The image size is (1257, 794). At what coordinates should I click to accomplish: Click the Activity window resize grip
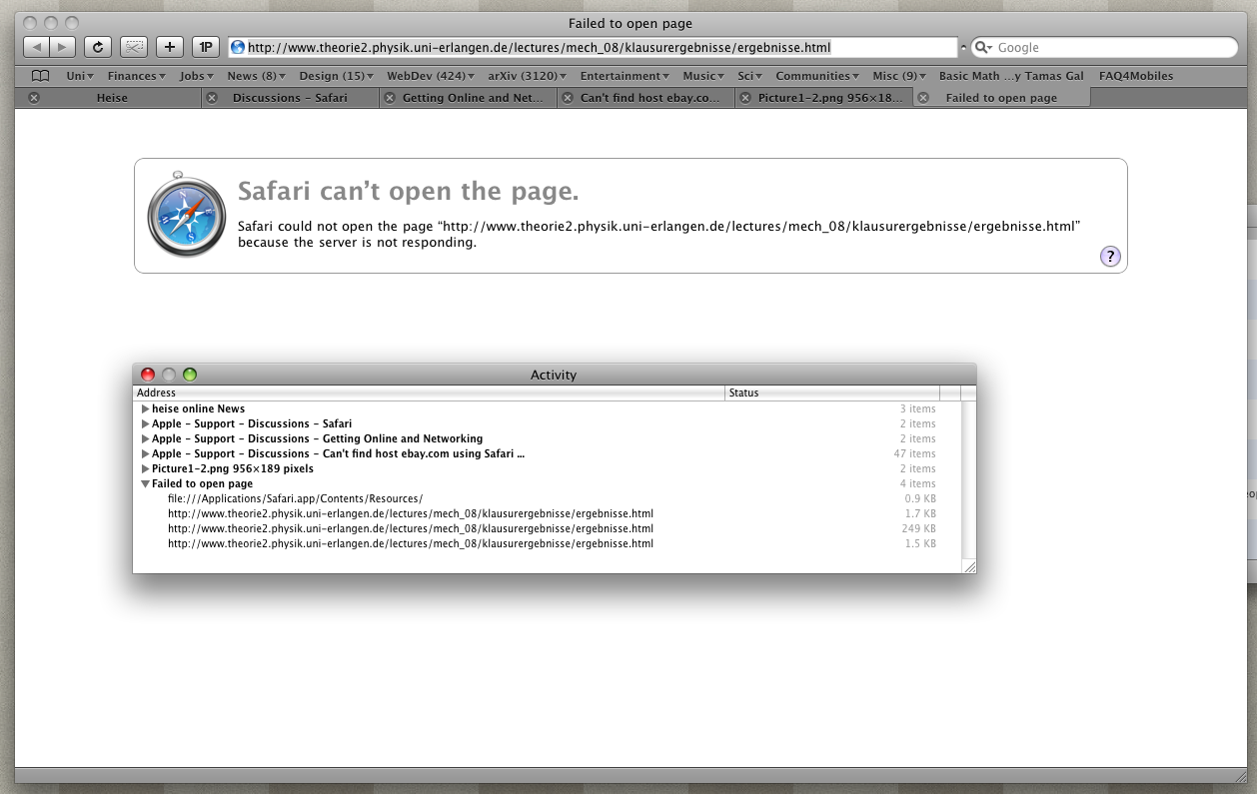coord(968,566)
